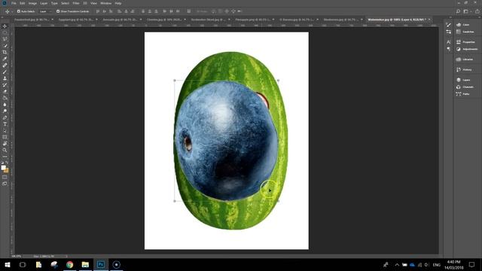Toggle the Auto-Select checkbox
Screen dimensions: 482x271
18,11
